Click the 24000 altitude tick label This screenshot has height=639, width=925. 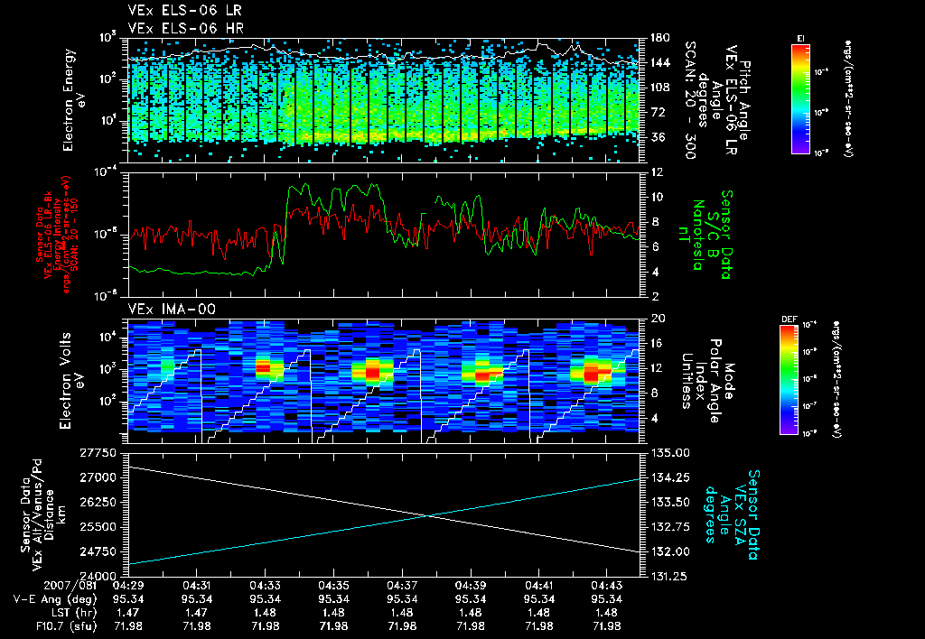tap(98, 576)
